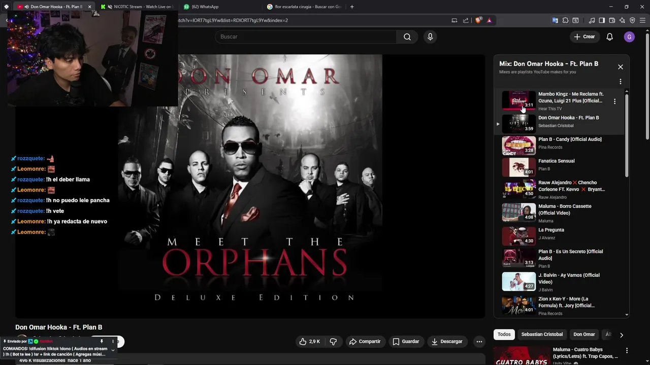The image size is (650, 365).
Task: Select the Todos filter chip
Action: [504, 335]
